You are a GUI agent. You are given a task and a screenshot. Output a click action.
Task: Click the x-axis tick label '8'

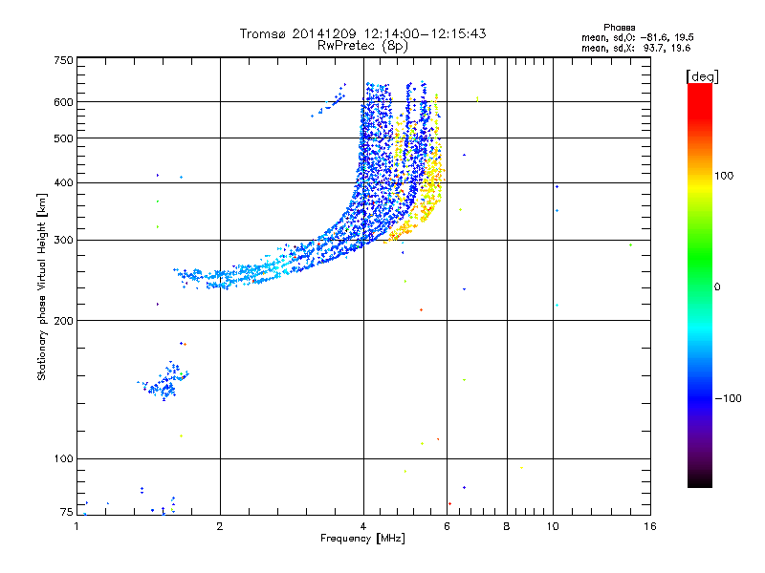coord(507,526)
